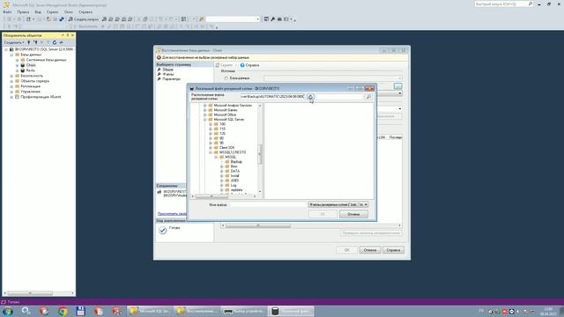
Task: Click the magnifier search icon in backup file dialog
Action: click(368, 97)
